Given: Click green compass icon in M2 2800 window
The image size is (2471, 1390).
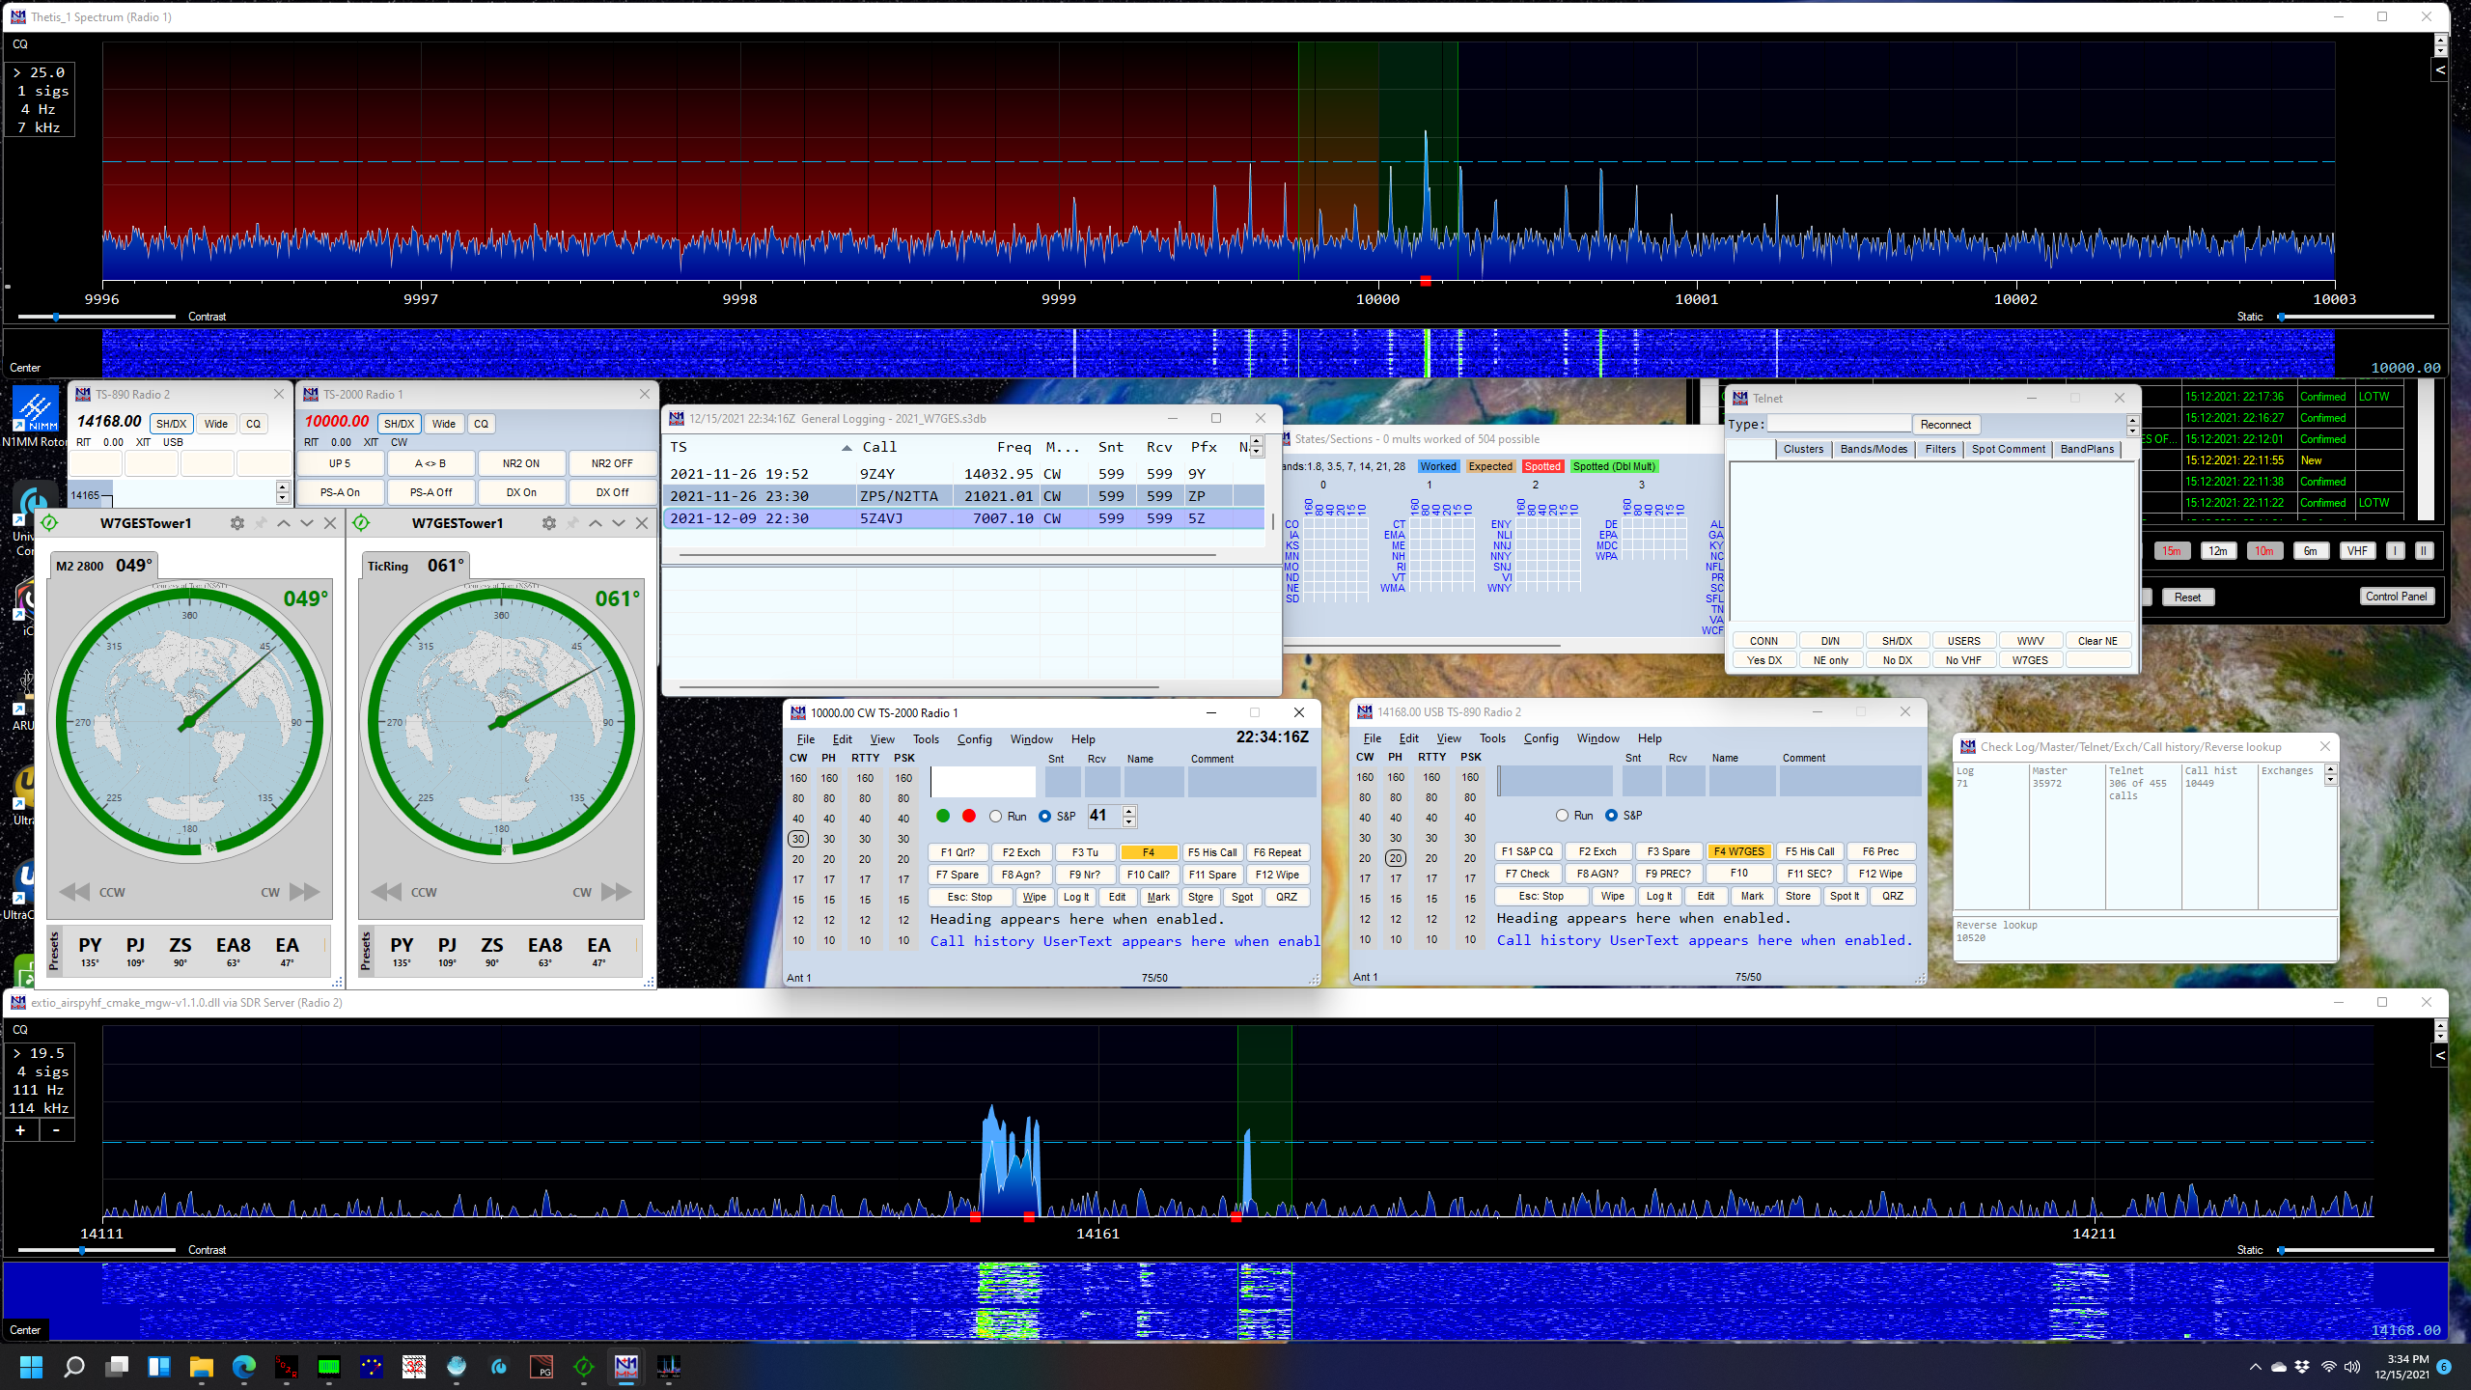Looking at the screenshot, I should [x=49, y=523].
